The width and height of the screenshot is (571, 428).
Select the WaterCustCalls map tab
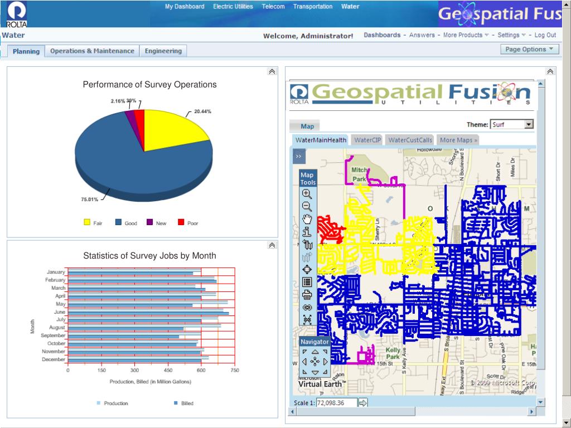click(x=410, y=140)
